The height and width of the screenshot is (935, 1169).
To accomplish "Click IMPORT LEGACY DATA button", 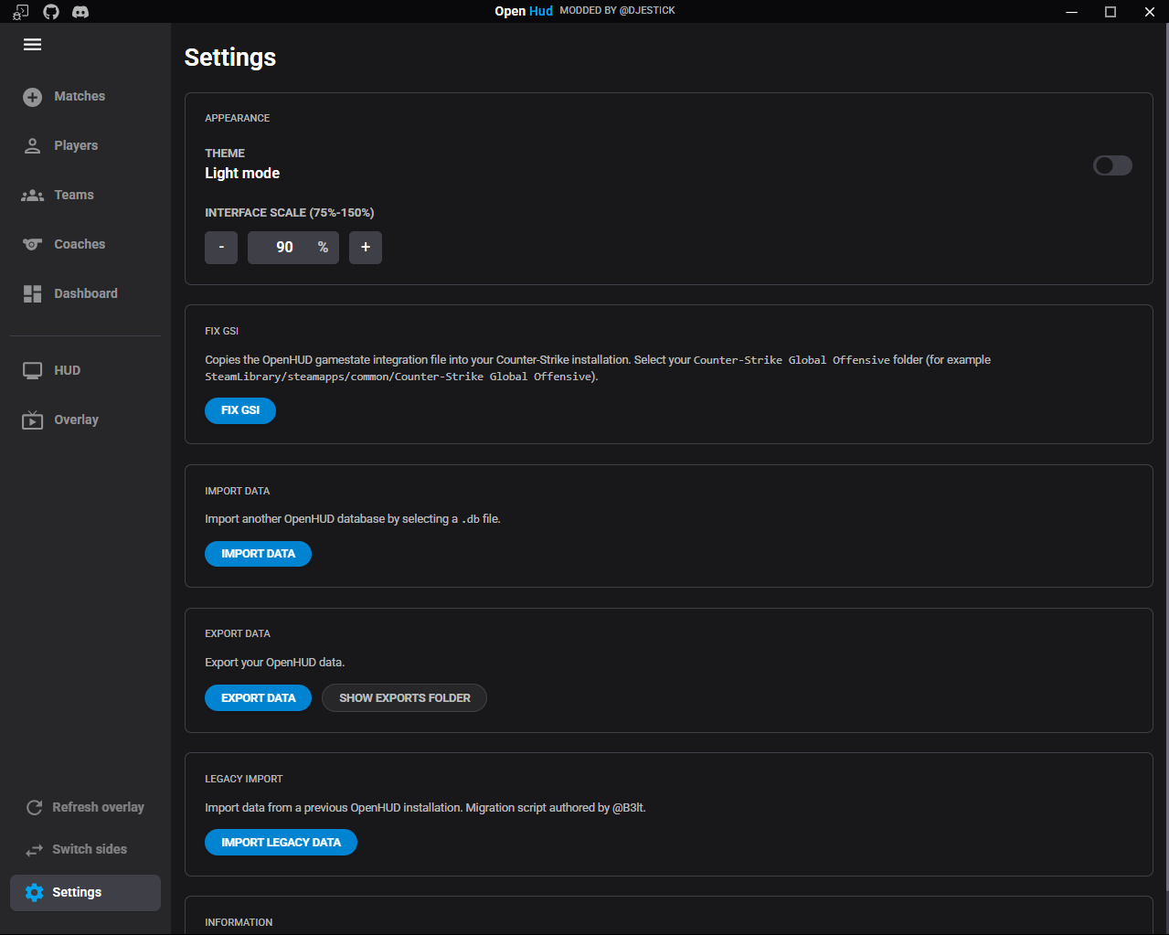I will click(x=281, y=843).
